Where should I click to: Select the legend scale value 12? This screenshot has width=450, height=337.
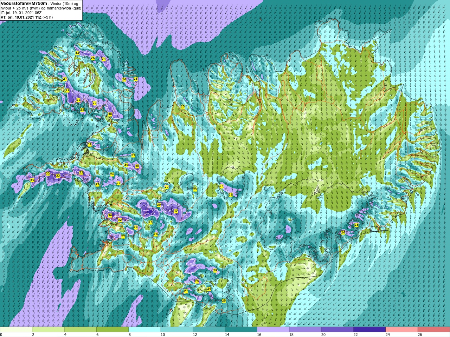pyautogui.click(x=195, y=335)
